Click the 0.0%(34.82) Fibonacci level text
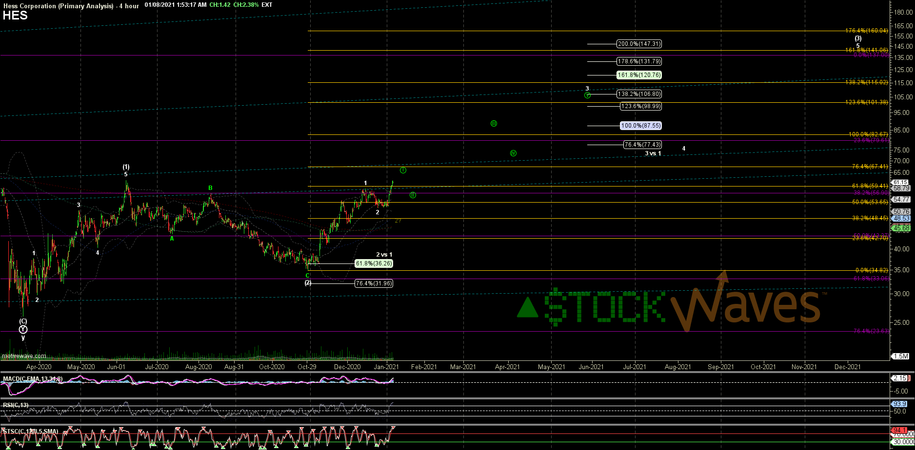Image resolution: width=915 pixels, height=450 pixels. pos(872,270)
